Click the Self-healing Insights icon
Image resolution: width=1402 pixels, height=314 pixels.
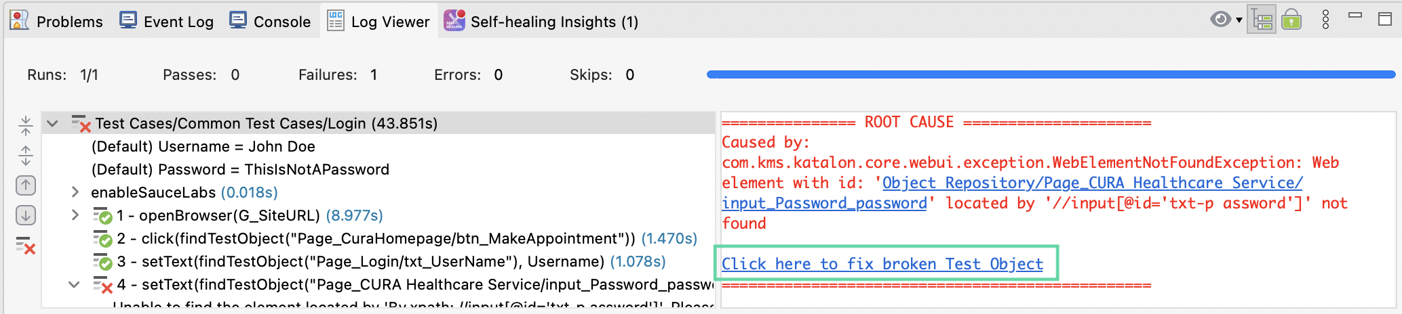[454, 20]
